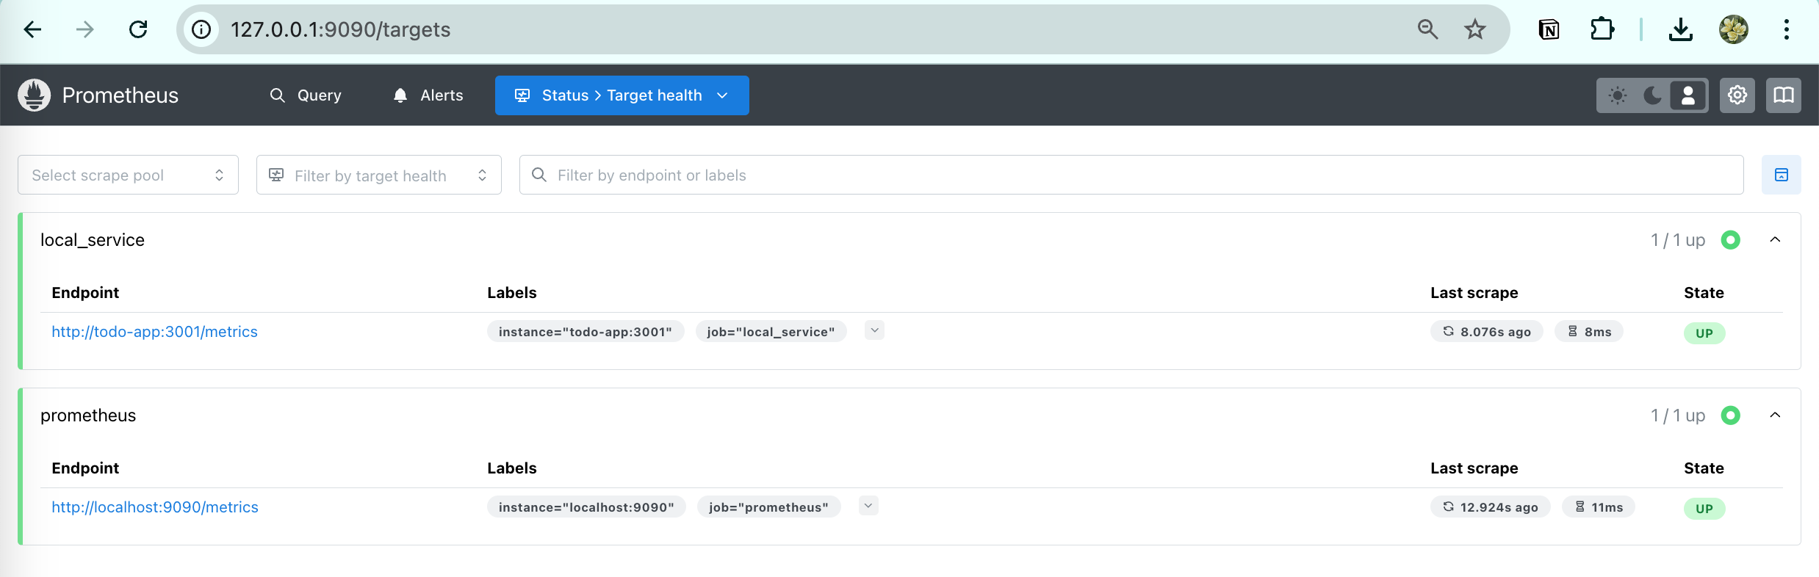Viewport: 1819px width, 577px height.
Task: Click the 12.924s ago last scrape badge
Action: click(1491, 507)
